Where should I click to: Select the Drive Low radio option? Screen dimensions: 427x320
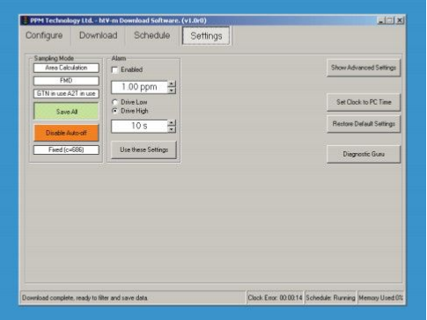tap(115, 102)
